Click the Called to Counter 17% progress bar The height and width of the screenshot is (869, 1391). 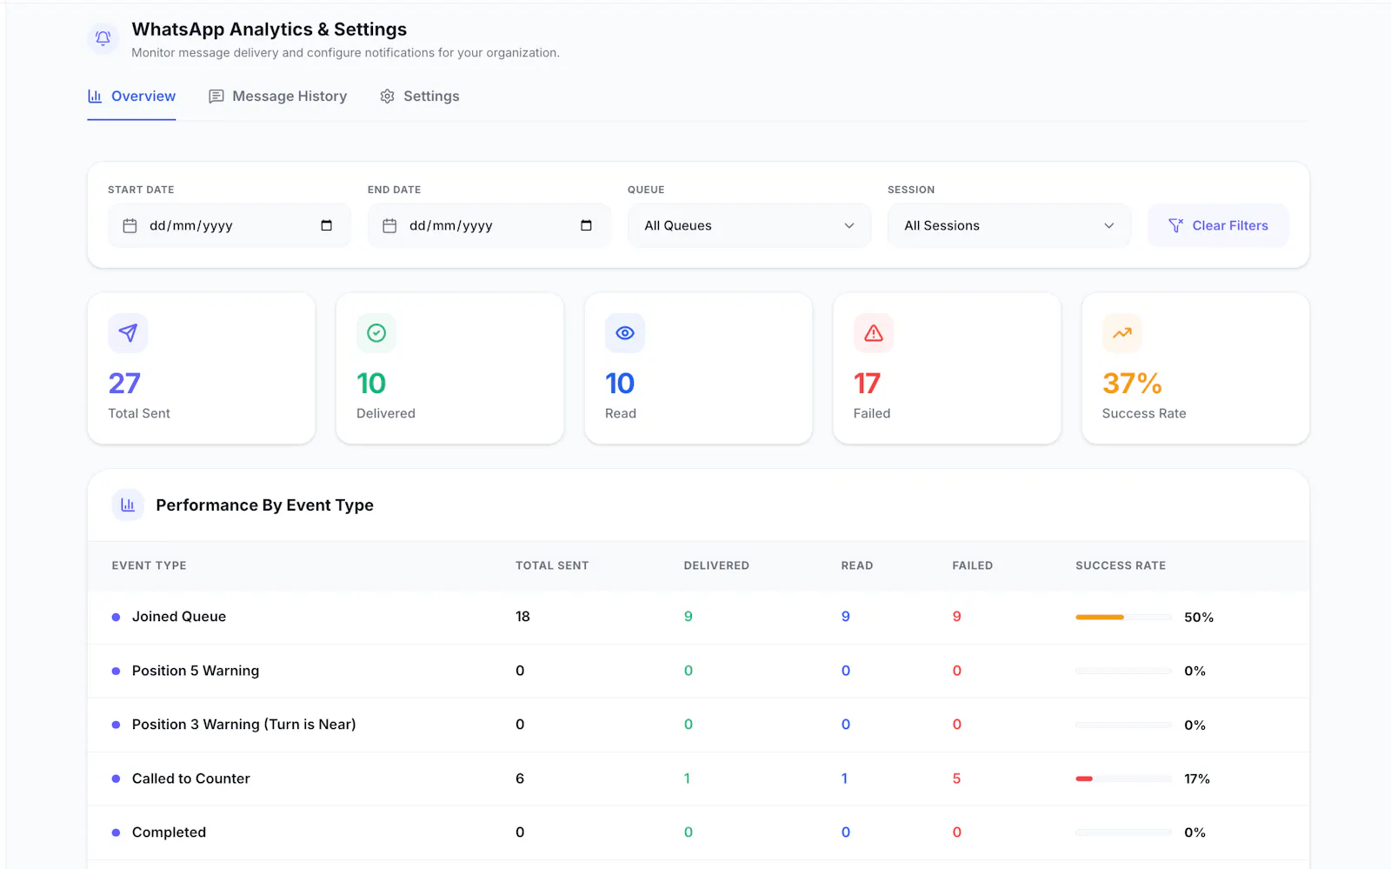pos(1123,779)
